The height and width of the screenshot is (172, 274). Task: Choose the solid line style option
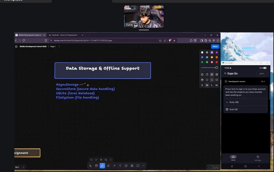tap(217, 80)
